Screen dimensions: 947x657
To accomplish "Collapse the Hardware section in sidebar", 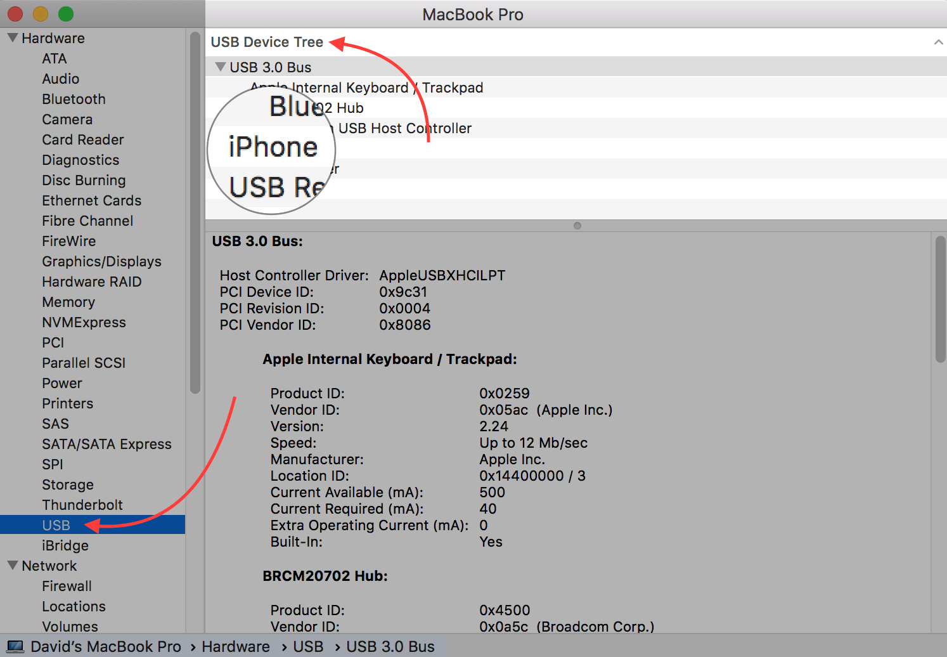I will point(12,38).
